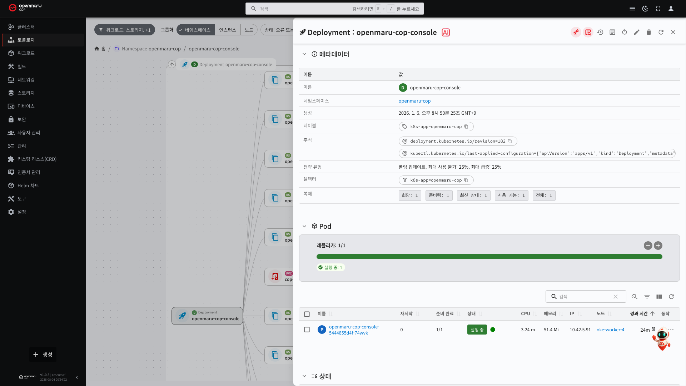
Task: Click the 생성 create button
Action: pyautogui.click(x=43, y=355)
